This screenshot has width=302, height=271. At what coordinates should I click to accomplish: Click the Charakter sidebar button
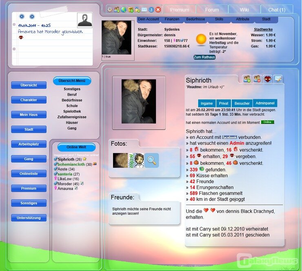tap(29, 100)
